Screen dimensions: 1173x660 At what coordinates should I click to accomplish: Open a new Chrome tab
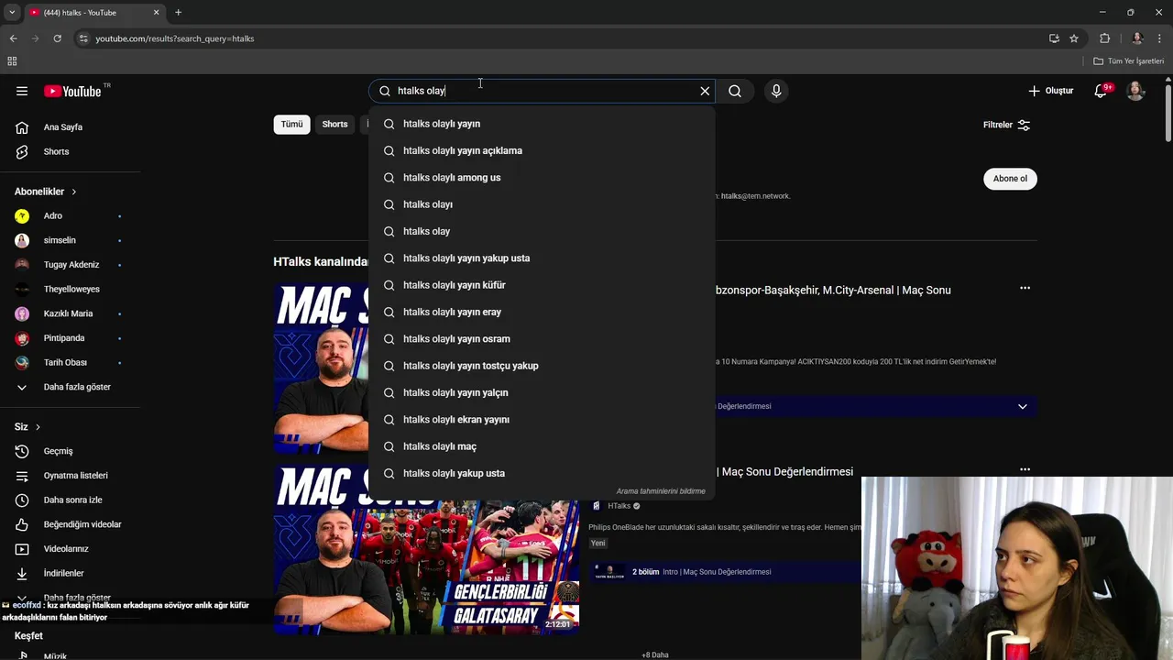tap(178, 13)
